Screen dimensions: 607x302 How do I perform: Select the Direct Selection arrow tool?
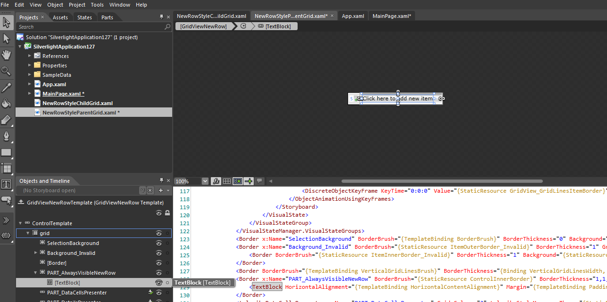click(x=7, y=39)
